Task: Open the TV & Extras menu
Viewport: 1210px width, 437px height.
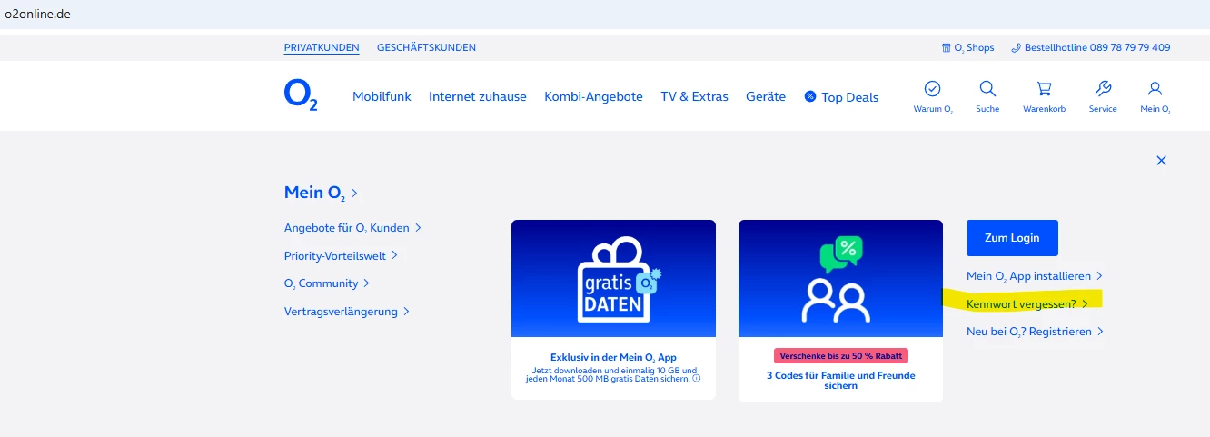Action: click(x=694, y=96)
